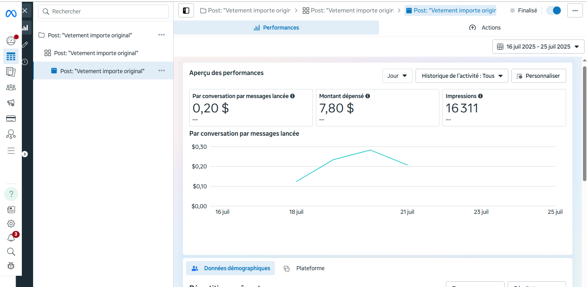Open the billing card icon in sidebar
587x287 pixels.
11,119
